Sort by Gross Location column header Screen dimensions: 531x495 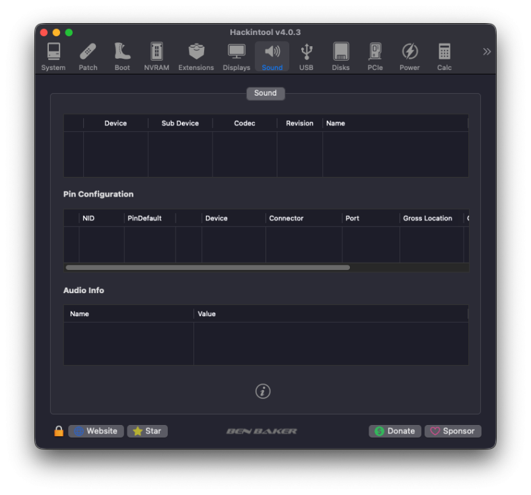(431, 218)
